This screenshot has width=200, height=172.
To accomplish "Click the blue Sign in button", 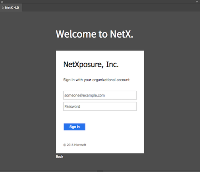I will tap(74, 127).
